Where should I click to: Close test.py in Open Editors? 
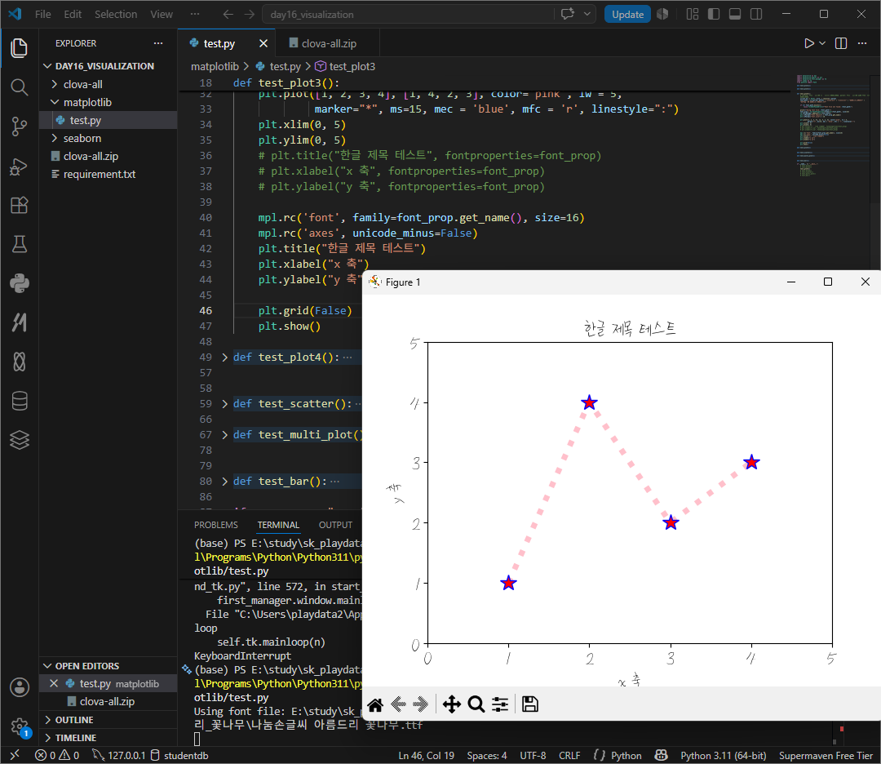pos(54,683)
